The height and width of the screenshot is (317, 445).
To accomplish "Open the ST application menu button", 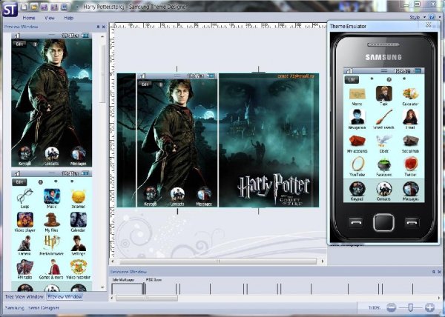I will 10,9.
